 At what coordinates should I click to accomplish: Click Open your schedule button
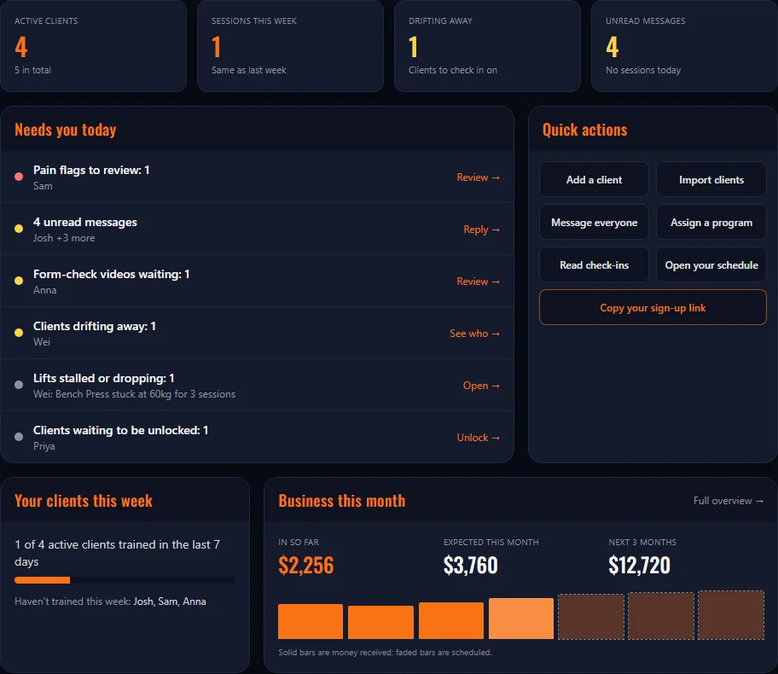(x=711, y=265)
